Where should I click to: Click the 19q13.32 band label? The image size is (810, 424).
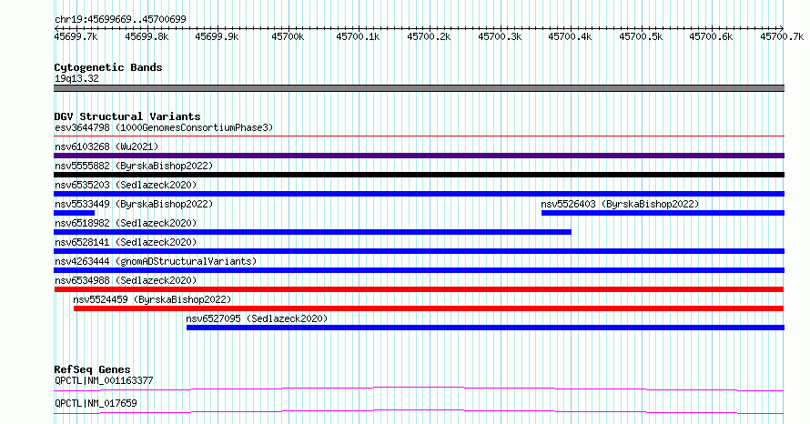76,78
